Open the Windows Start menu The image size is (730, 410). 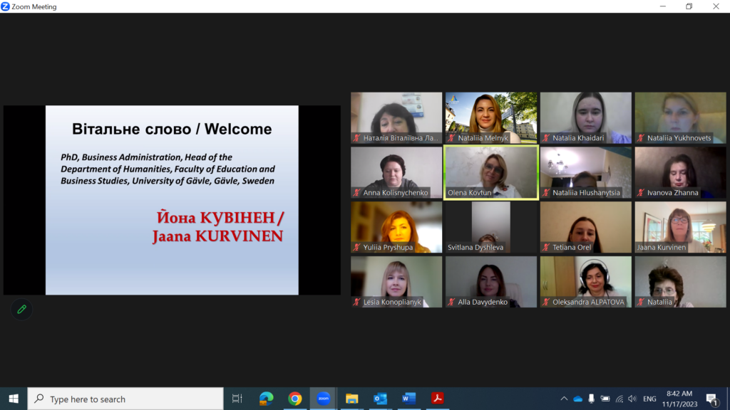point(13,399)
